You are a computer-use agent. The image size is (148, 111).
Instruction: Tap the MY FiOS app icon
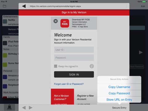[x=65, y=23]
